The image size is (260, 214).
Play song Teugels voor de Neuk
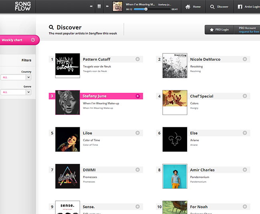pos(97,67)
